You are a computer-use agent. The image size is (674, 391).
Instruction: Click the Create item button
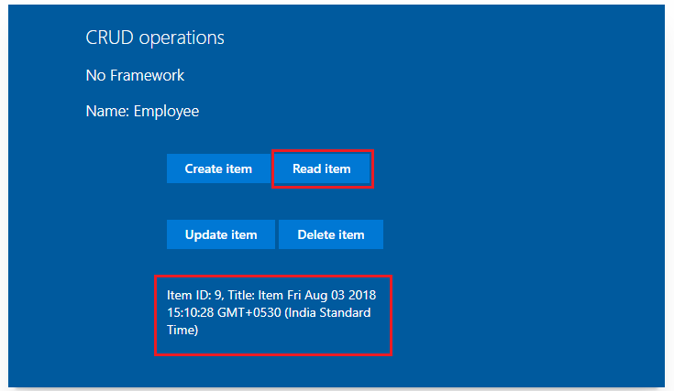tap(216, 168)
